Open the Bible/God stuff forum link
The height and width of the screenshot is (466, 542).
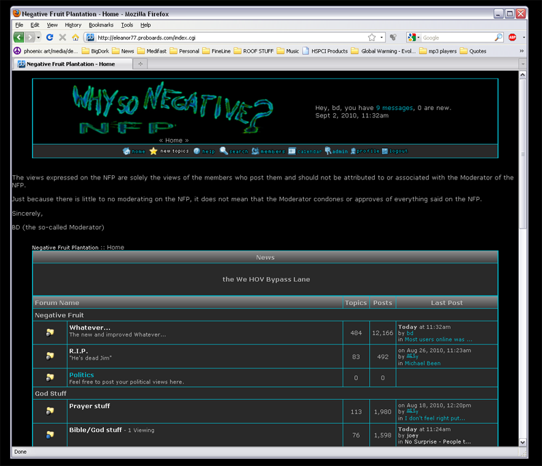click(96, 430)
